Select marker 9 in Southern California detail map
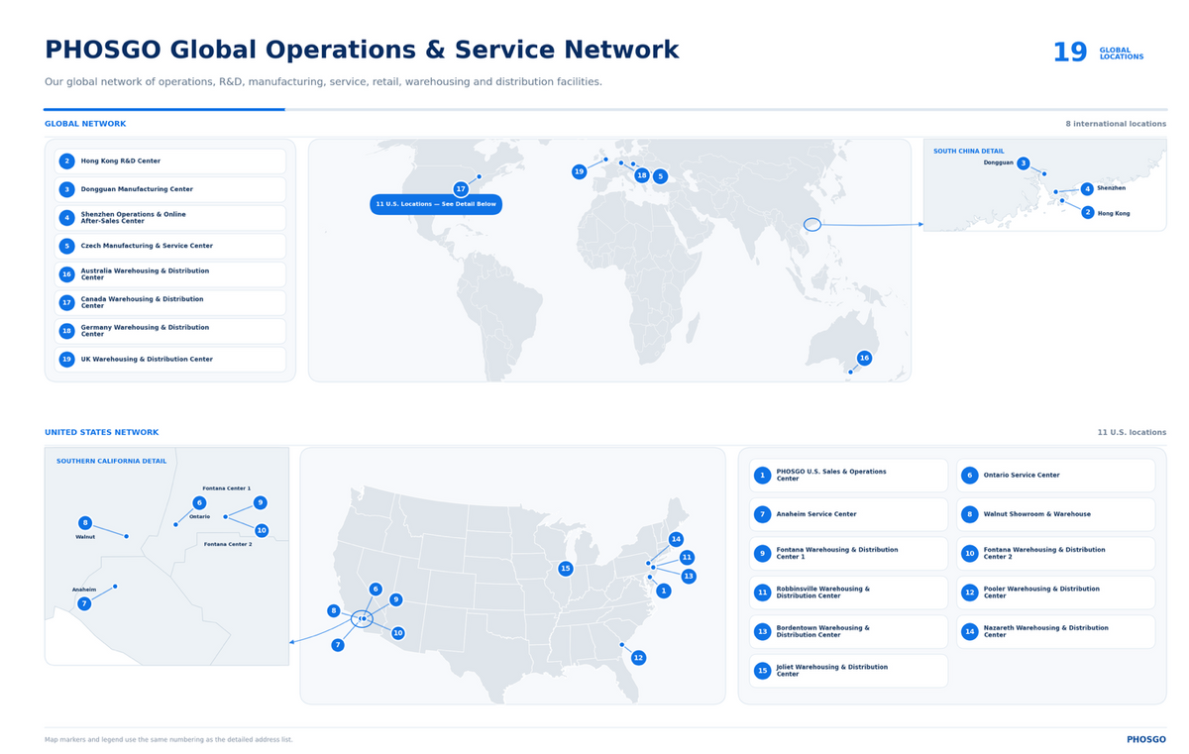The width and height of the screenshot is (1189, 754). [261, 503]
